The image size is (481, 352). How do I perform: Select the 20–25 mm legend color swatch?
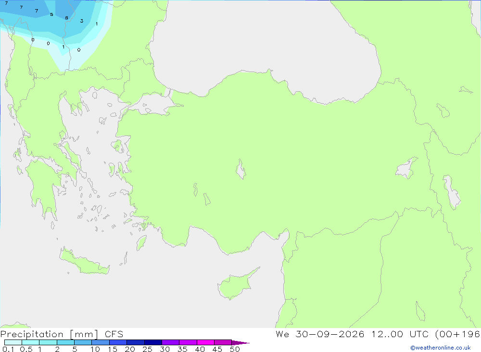pos(135,342)
